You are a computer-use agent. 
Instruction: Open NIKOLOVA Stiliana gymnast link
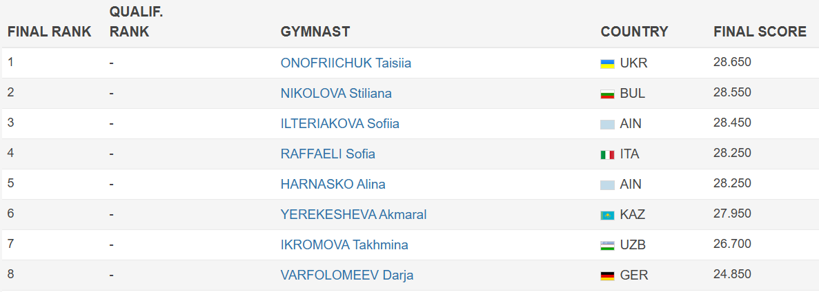[x=336, y=93]
